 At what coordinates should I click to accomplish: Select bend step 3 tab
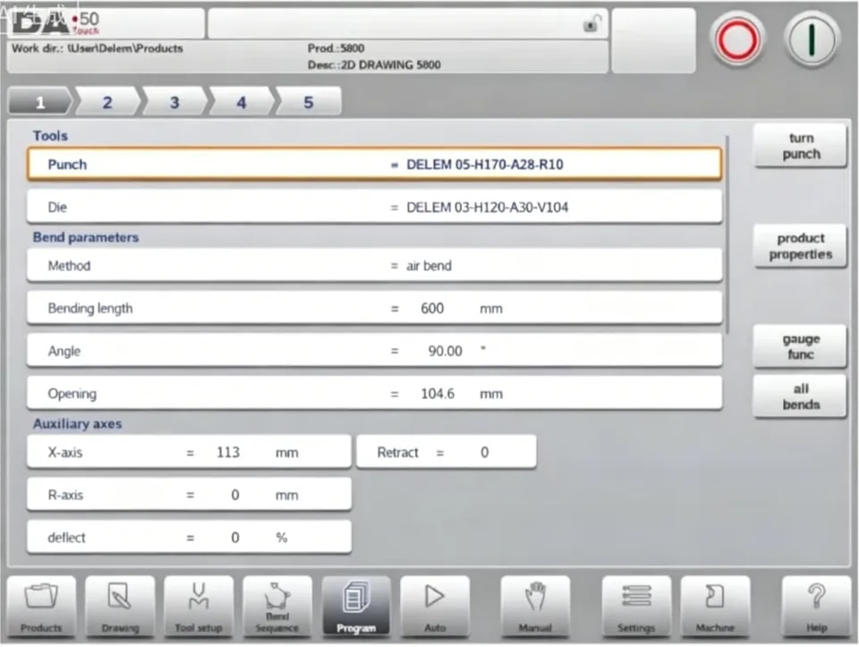click(174, 102)
